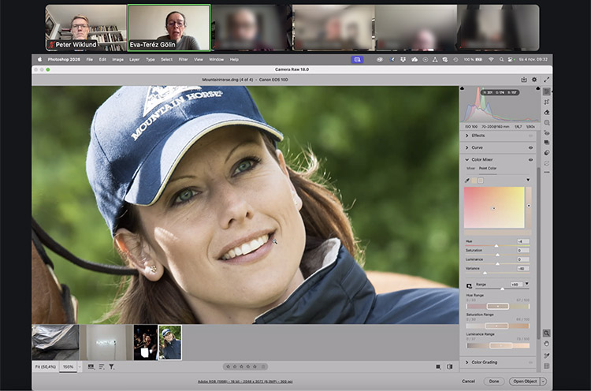591x391 pixels.
Task: Open the Filter menu
Action: 183,59
